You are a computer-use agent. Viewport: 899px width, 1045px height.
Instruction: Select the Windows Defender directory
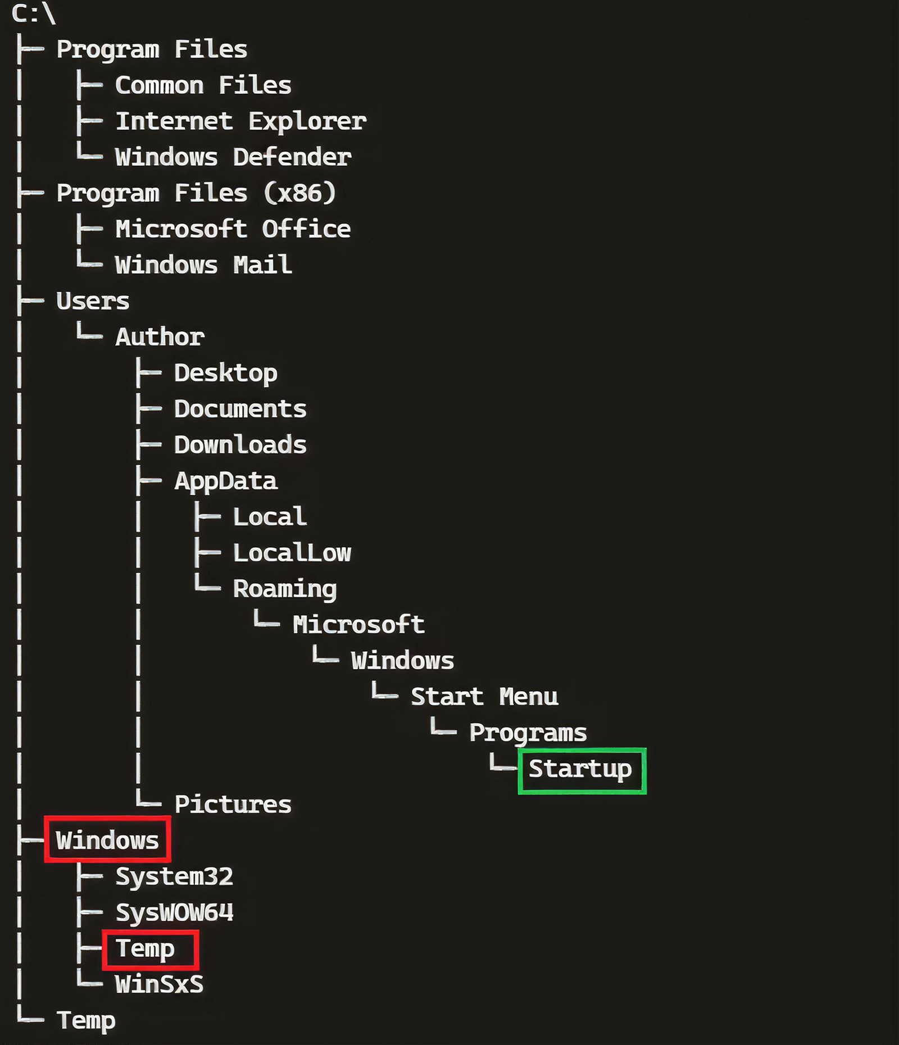(233, 157)
